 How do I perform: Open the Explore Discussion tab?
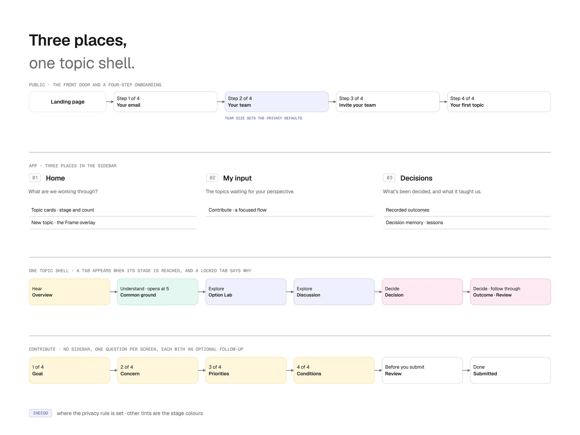334,292
